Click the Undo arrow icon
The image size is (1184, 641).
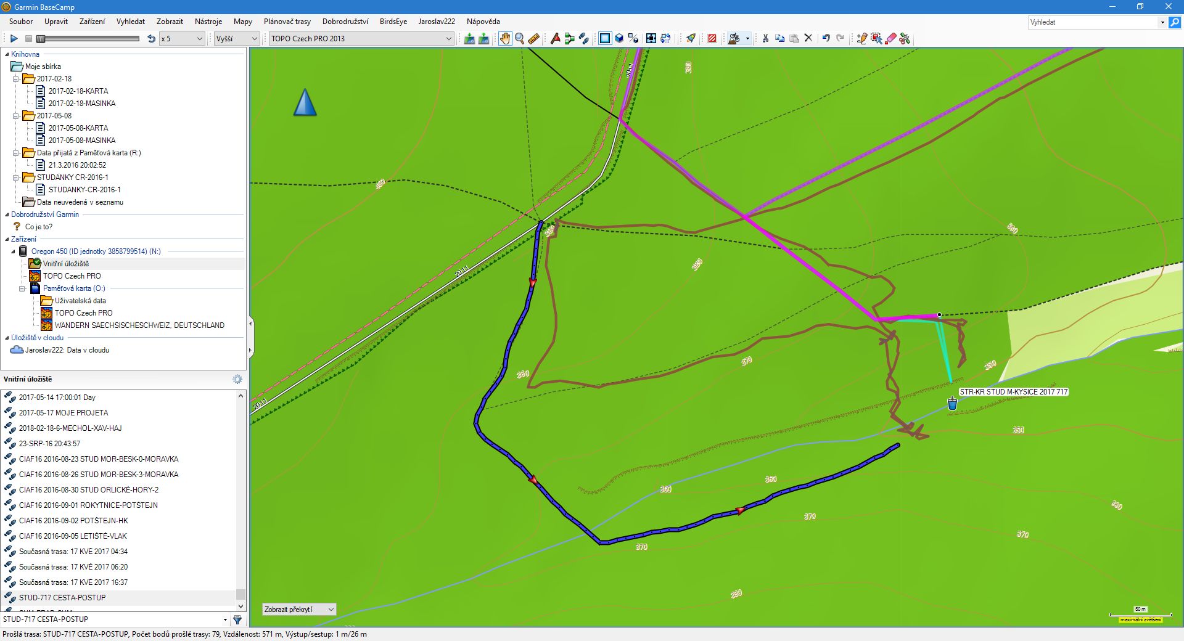pos(826,39)
